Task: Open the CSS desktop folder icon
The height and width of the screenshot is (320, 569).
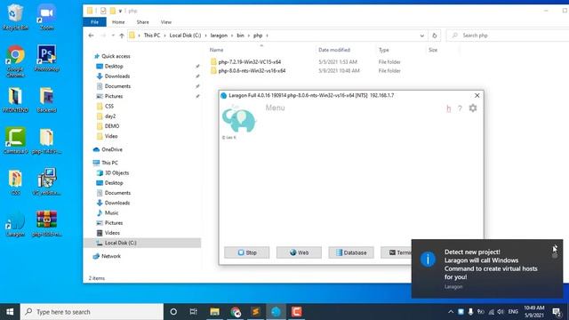Action: click(15, 182)
